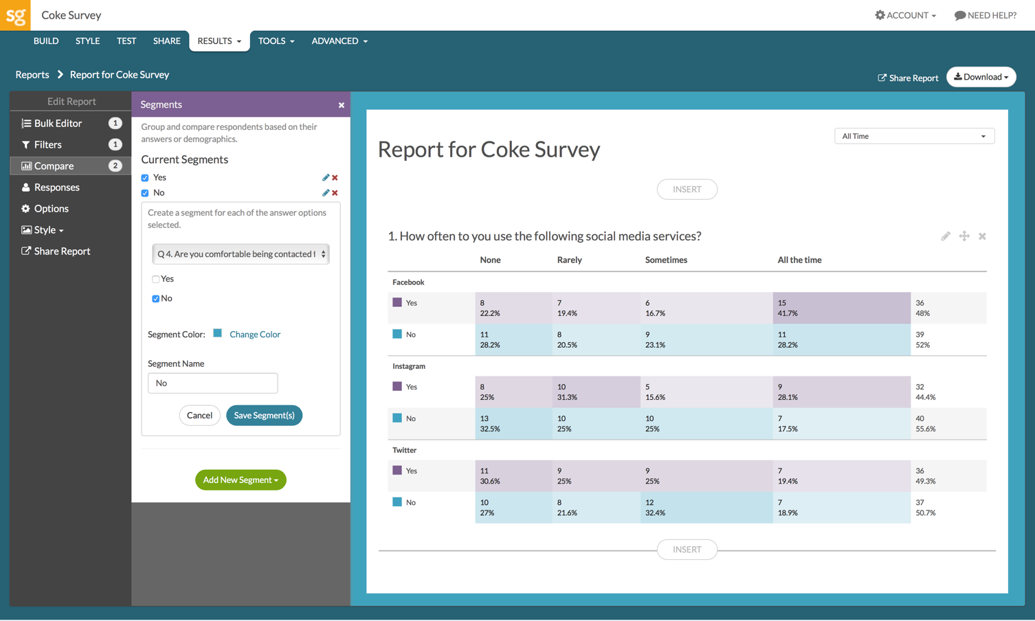This screenshot has width=1035, height=621.
Task: Uncheck the Yes current segment checkbox
Action: click(x=145, y=178)
